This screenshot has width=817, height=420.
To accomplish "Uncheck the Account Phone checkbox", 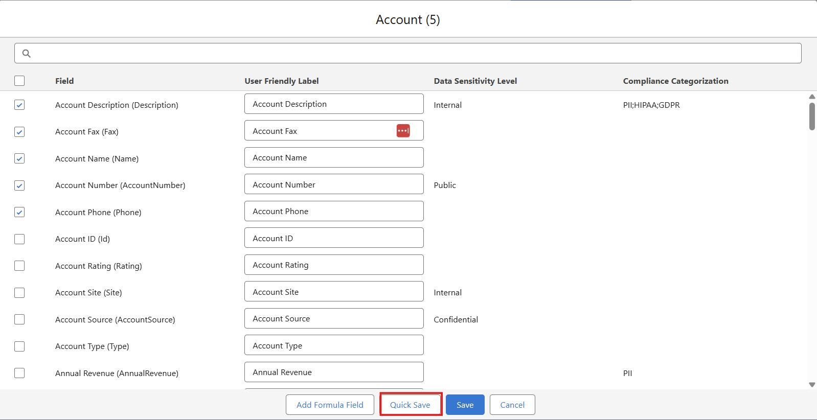I will tap(19, 212).
